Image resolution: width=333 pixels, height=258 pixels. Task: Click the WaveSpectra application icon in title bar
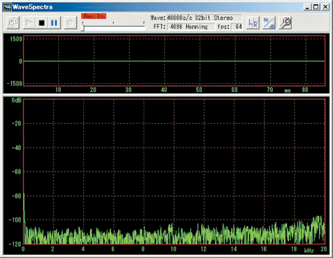7,7
